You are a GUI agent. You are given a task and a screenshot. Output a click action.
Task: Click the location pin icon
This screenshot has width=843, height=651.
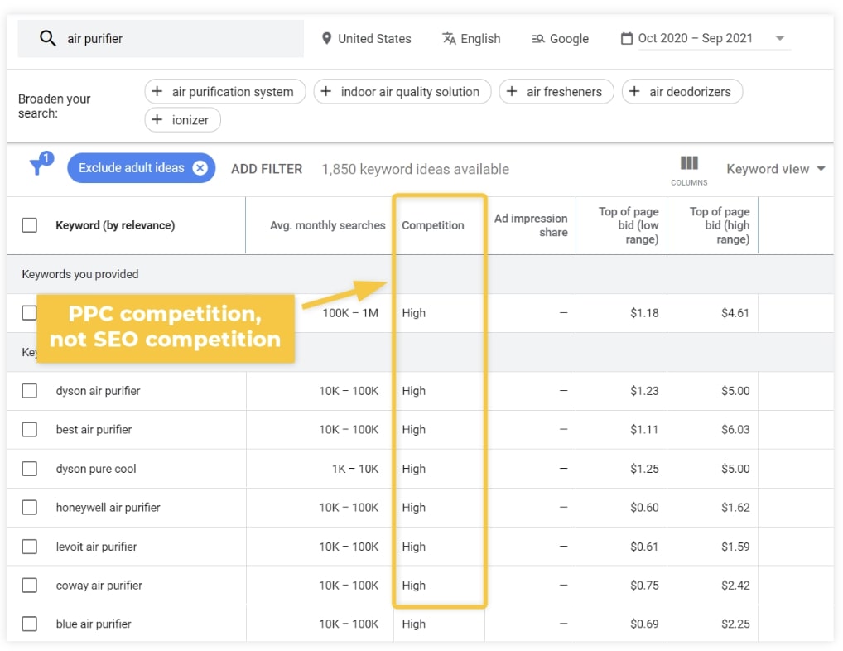(326, 39)
